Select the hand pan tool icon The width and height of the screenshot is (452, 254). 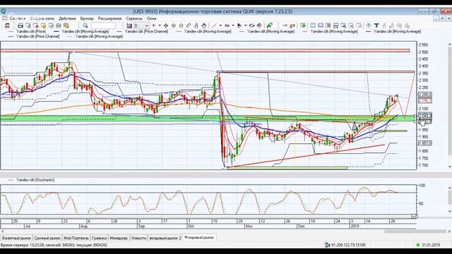click(204, 25)
